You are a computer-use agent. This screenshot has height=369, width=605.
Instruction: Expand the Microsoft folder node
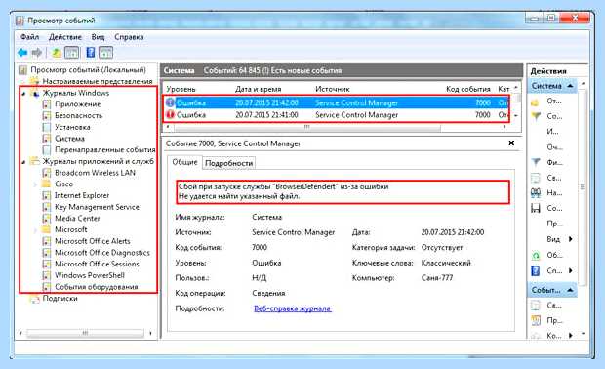tap(35, 230)
